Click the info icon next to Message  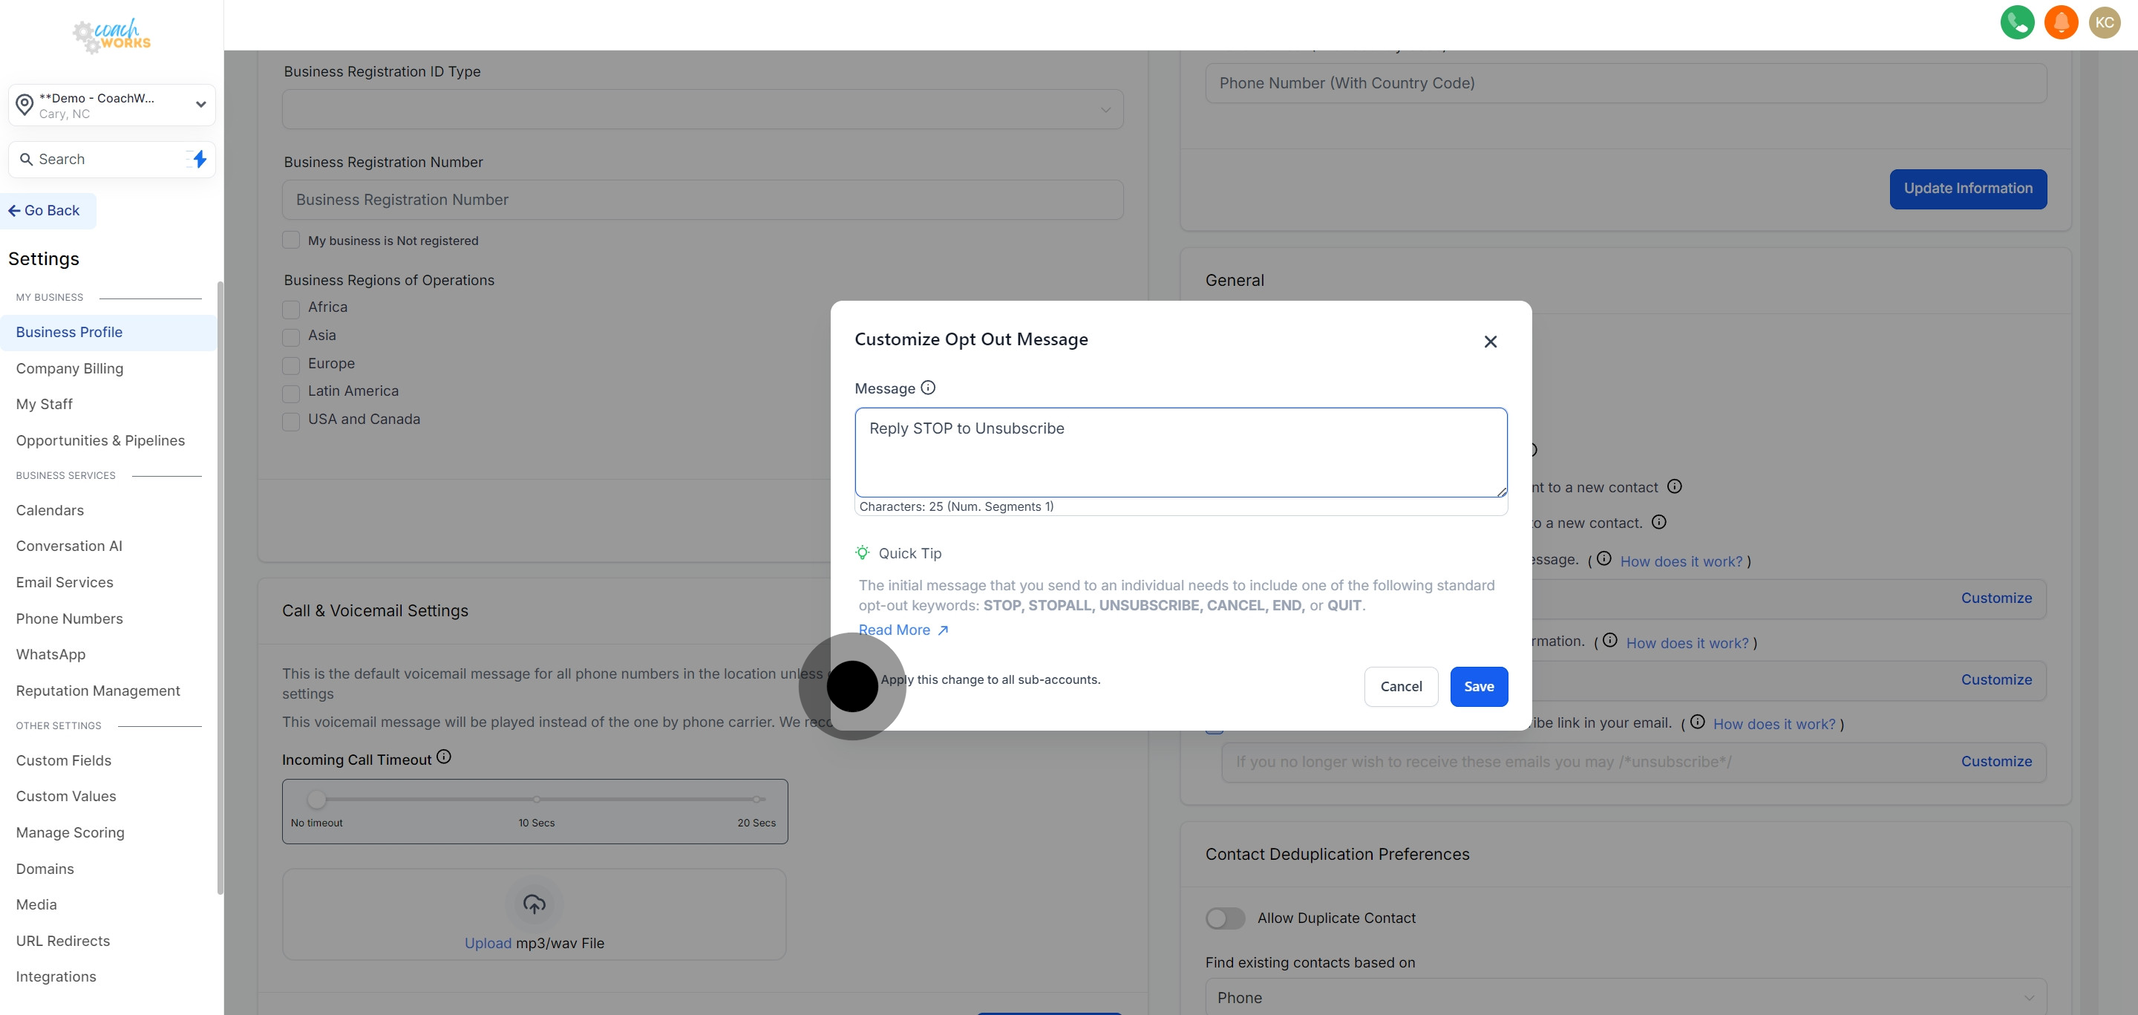928,388
